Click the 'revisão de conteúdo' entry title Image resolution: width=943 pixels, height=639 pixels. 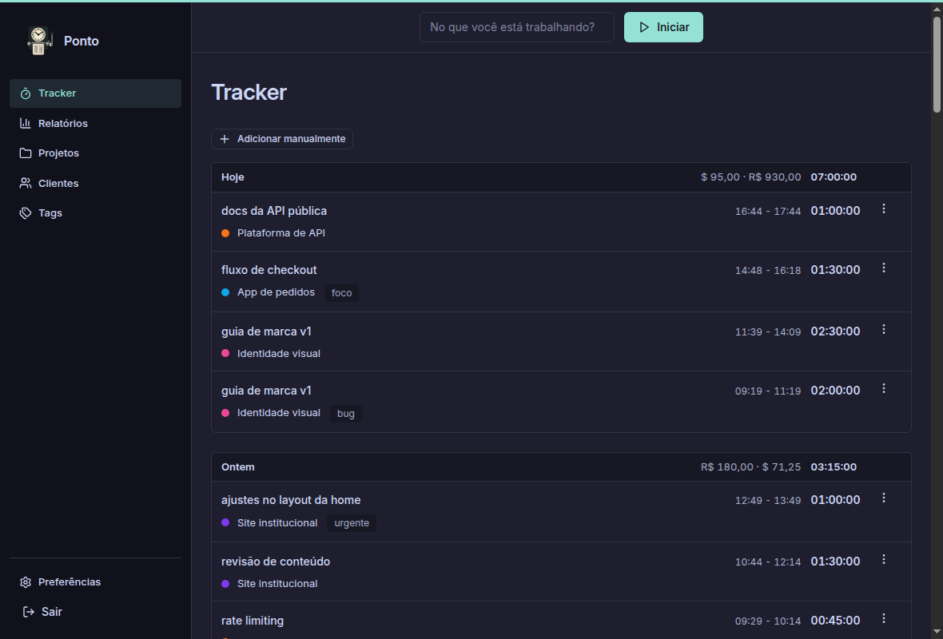point(276,562)
